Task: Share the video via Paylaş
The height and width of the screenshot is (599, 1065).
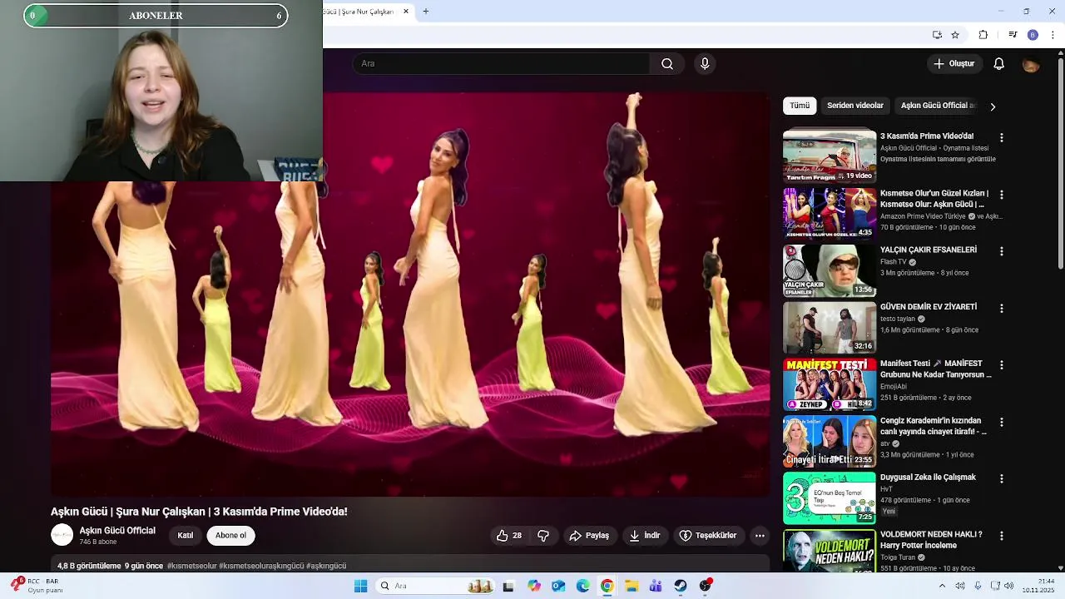Action: point(589,536)
